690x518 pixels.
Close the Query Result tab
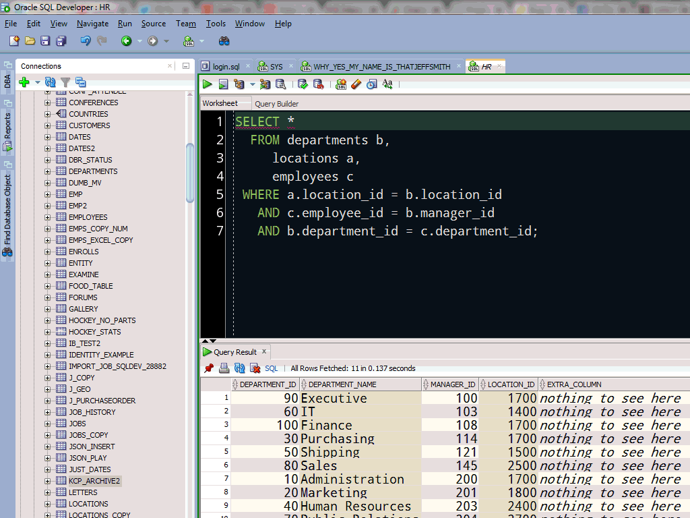(x=264, y=351)
